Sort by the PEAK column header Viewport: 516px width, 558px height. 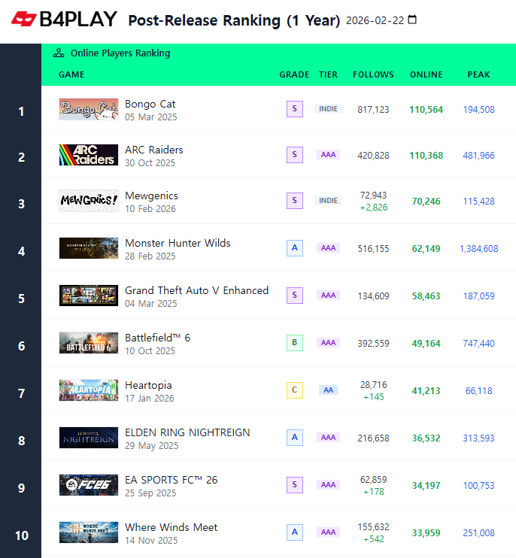[478, 74]
